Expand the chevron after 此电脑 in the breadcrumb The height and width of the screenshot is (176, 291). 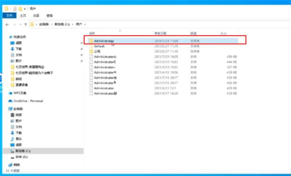[51, 24]
